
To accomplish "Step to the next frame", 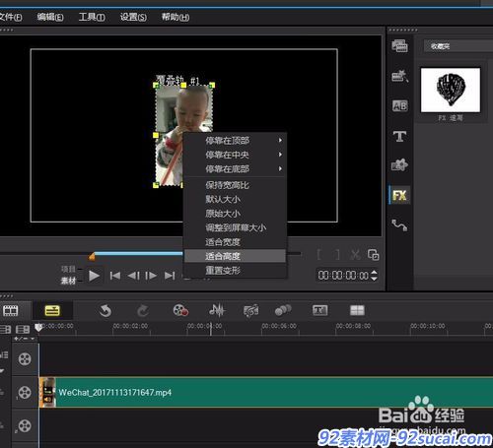I will 151,276.
